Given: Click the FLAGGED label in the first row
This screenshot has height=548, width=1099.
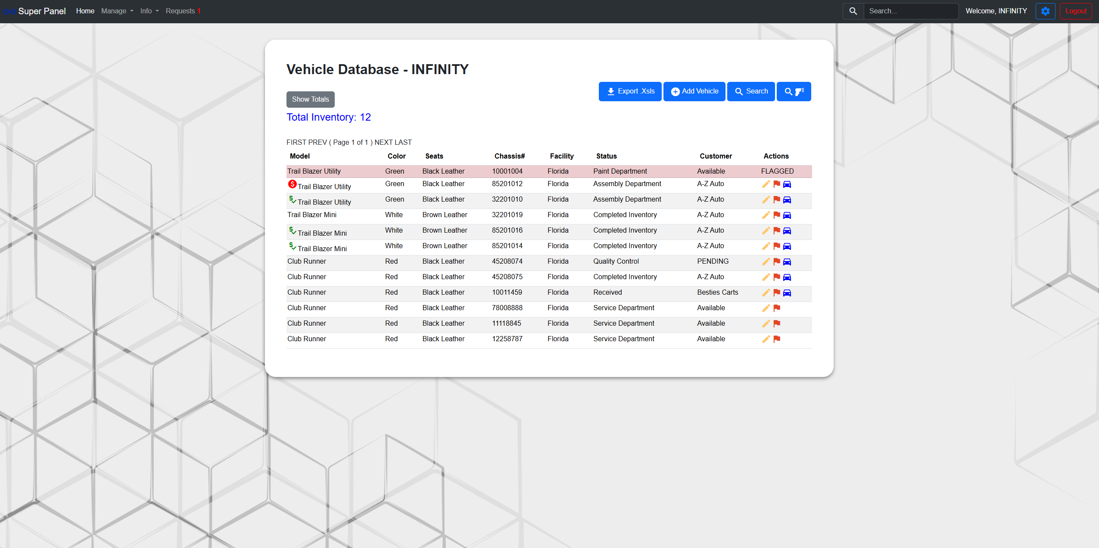Looking at the screenshot, I should tap(778, 171).
